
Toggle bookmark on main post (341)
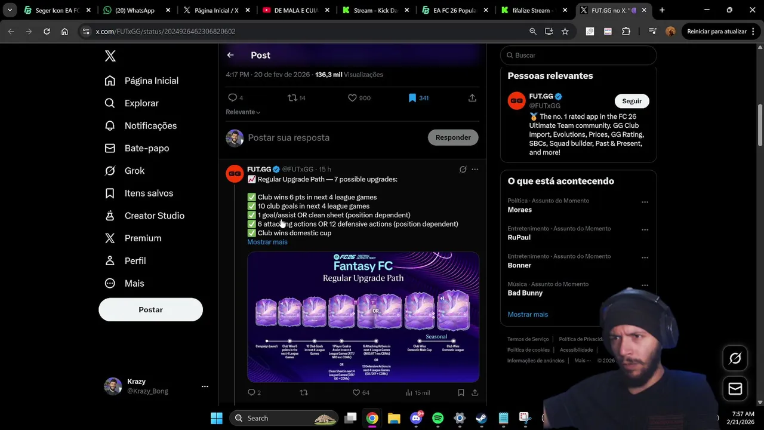418,98
